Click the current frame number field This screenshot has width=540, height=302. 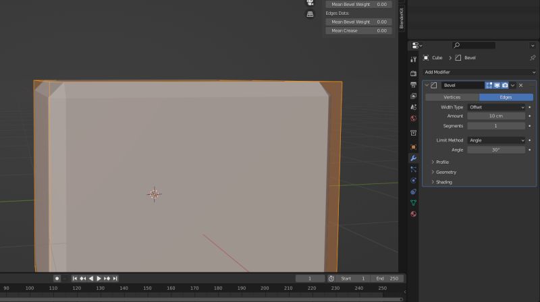point(310,278)
